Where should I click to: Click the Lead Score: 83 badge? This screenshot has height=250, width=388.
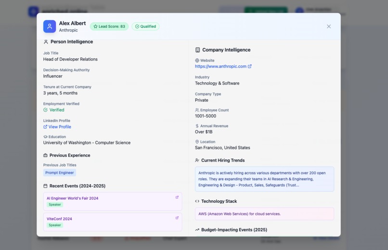(109, 26)
